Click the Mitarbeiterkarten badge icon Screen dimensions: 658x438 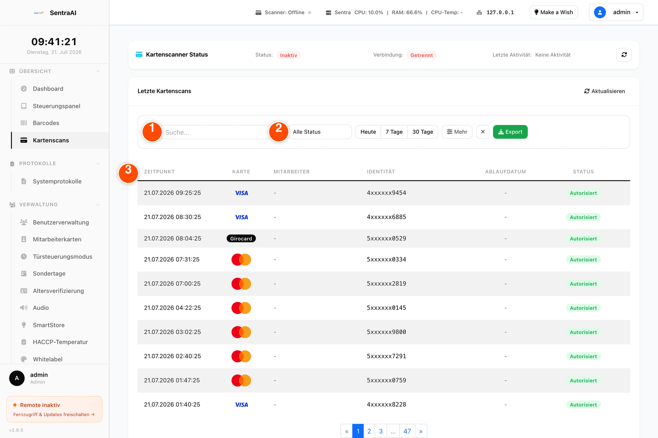coord(24,239)
